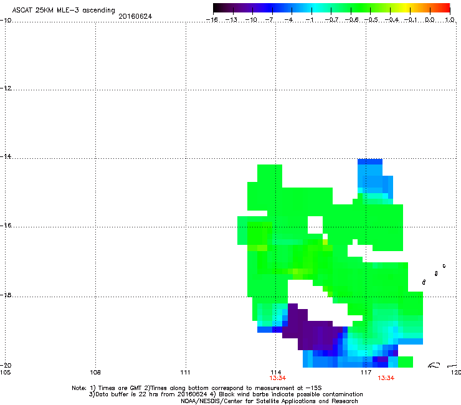Click the colorbar label -0.4
This screenshot has width=461, height=405.
click(392, 20)
